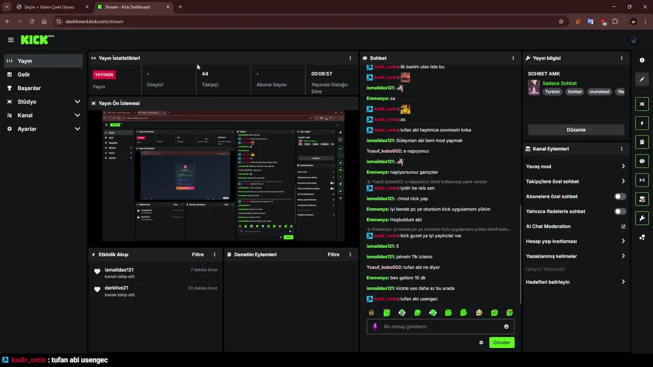Click the Düzenle button
653x367 pixels.
576,129
